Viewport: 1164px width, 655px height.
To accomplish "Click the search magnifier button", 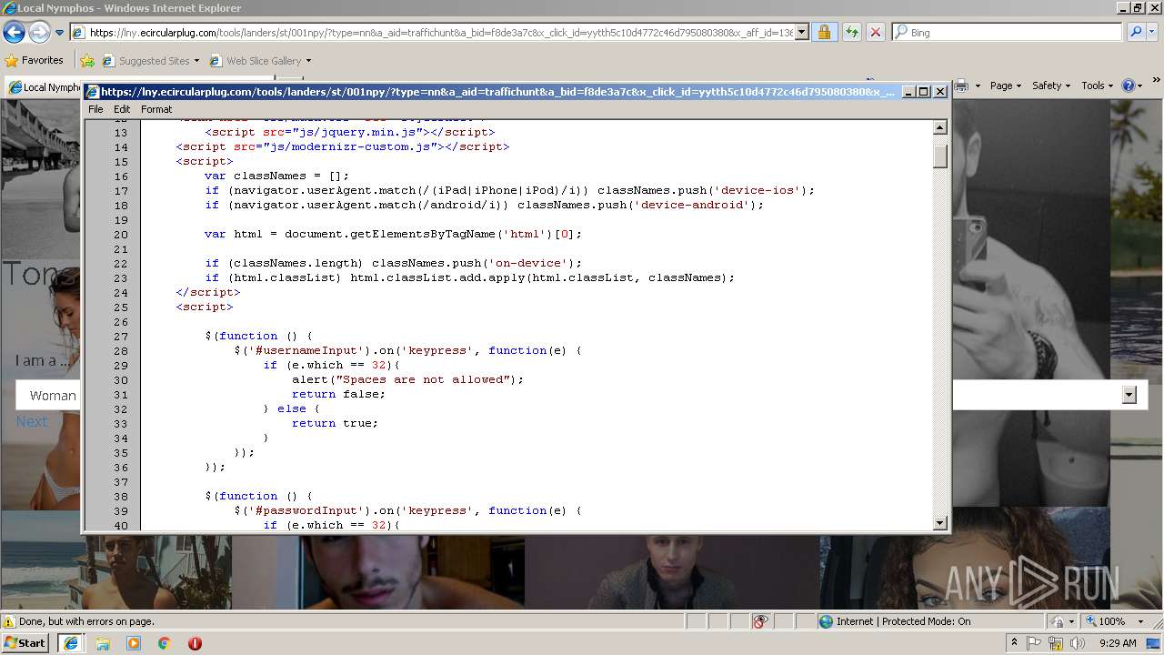I will pos(1135,32).
